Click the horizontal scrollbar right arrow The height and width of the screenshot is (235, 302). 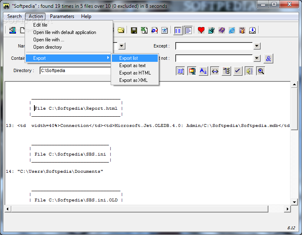(x=287, y=209)
